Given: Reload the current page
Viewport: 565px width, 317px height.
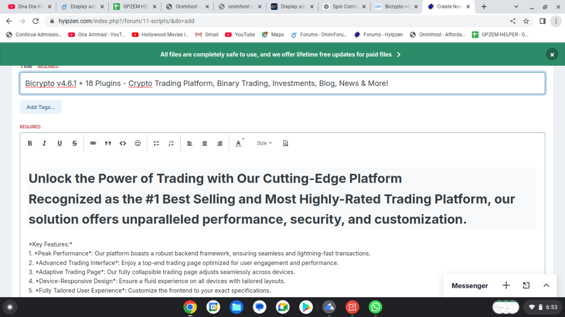Looking at the screenshot, I should [35, 21].
